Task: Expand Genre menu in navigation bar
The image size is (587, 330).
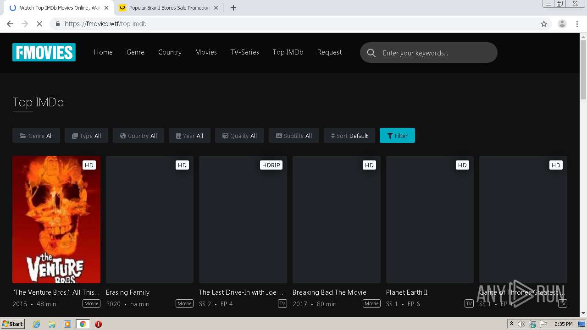Action: (135, 52)
